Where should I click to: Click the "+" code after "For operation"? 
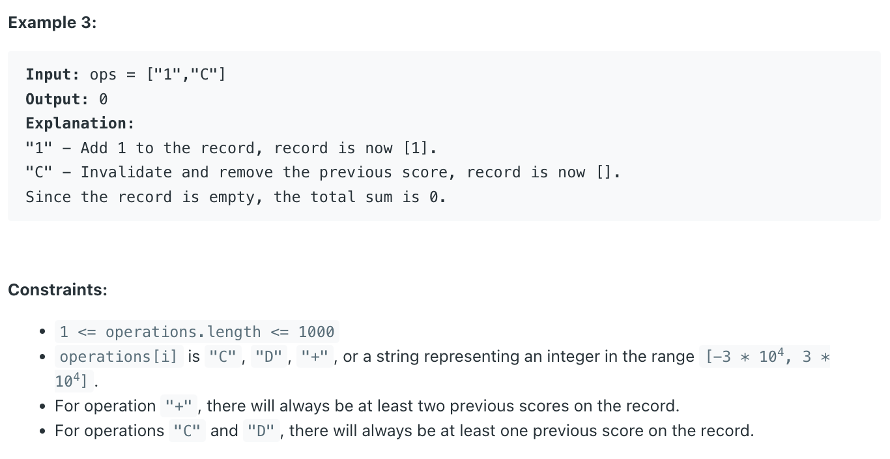[x=179, y=406]
